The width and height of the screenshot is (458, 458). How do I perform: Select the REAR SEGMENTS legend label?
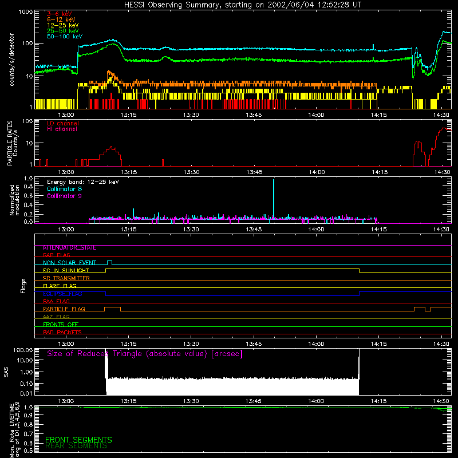(x=76, y=446)
